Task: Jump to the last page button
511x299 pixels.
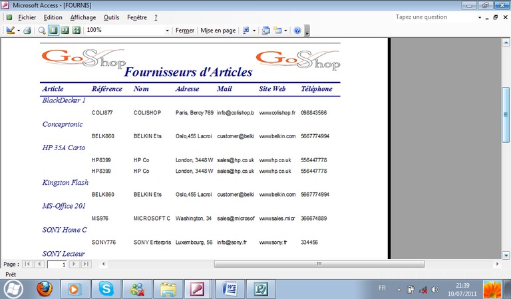Action: point(86,264)
